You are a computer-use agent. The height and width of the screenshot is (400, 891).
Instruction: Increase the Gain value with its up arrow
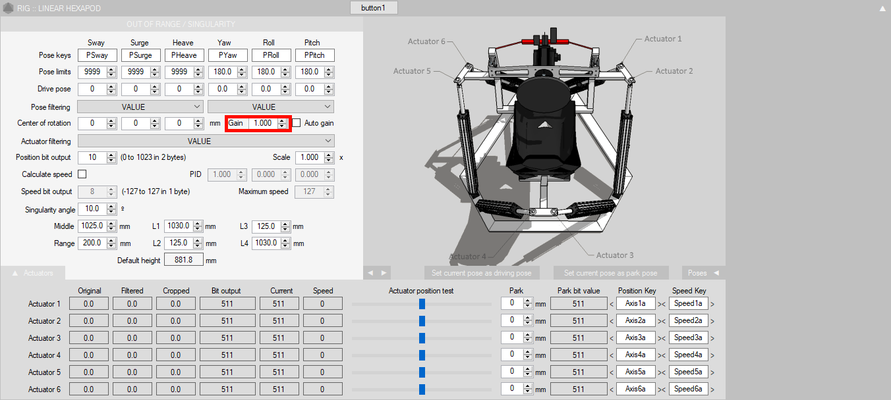282,120
